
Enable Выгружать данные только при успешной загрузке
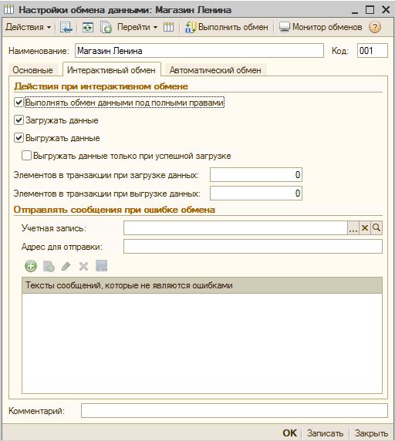tap(26, 156)
